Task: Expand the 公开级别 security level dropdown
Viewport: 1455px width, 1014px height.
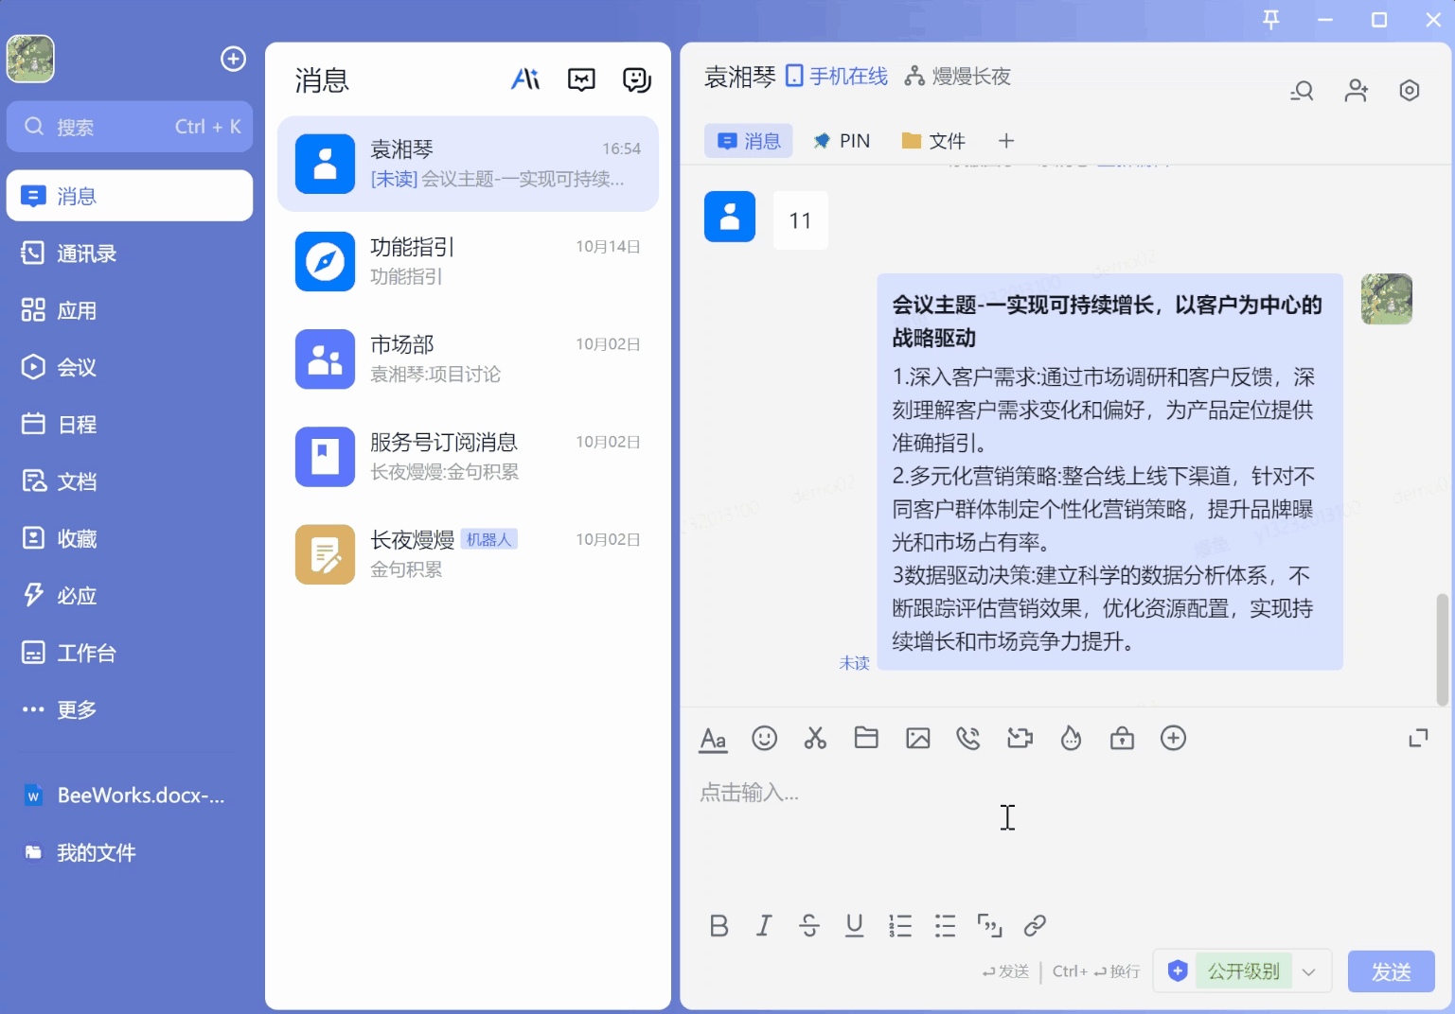Action: pos(1308,971)
